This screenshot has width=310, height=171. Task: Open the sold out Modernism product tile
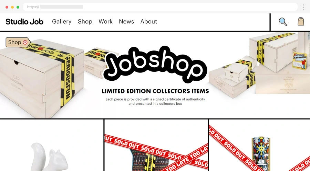tap(156, 145)
